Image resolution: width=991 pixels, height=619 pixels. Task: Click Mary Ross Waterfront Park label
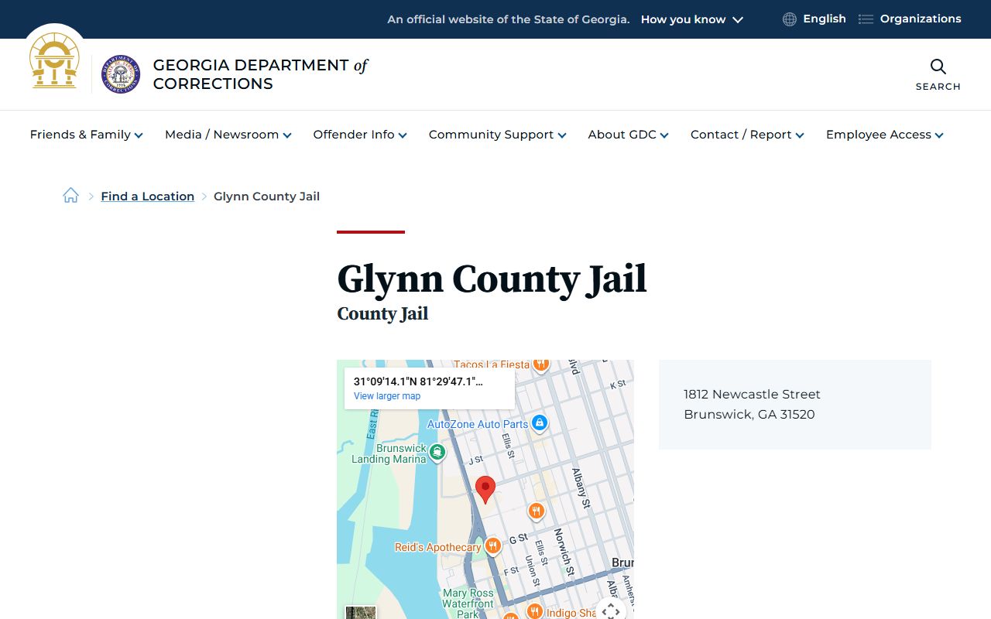pyautogui.click(x=468, y=604)
